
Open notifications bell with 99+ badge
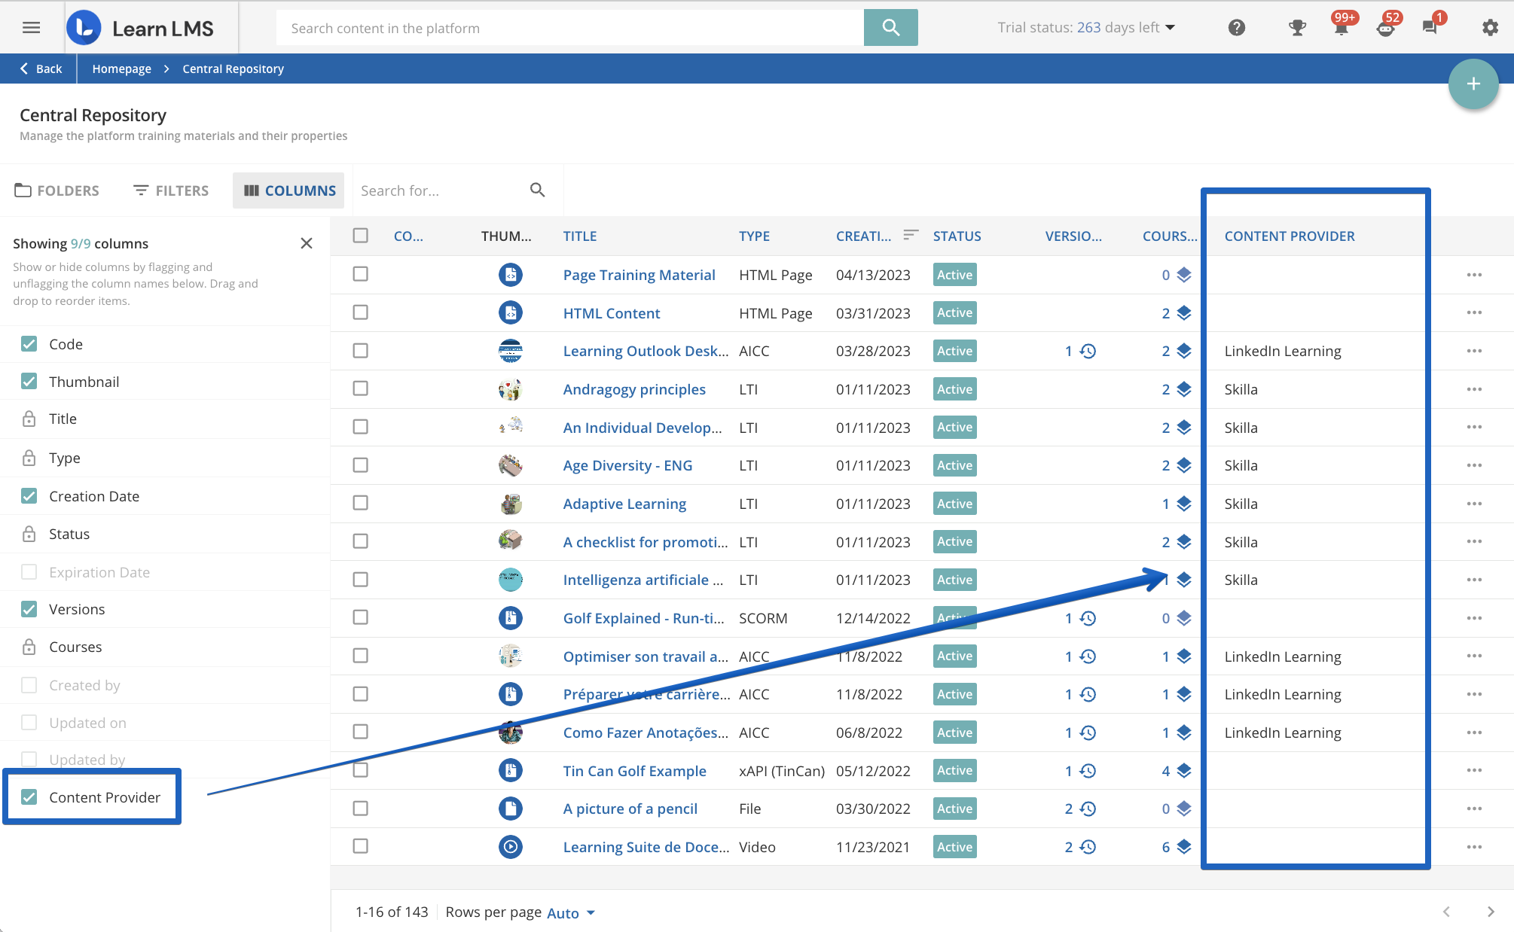coord(1342,26)
